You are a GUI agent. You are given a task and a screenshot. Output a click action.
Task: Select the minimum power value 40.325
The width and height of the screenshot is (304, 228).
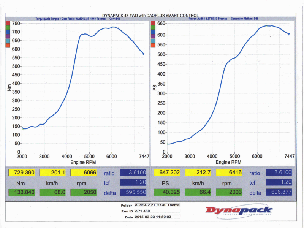click(x=167, y=192)
